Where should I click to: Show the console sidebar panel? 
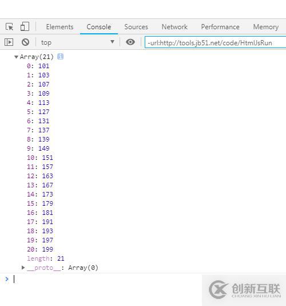tap(9, 42)
